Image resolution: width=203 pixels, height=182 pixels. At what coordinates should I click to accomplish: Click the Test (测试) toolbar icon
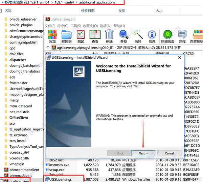[x=81, y=37]
